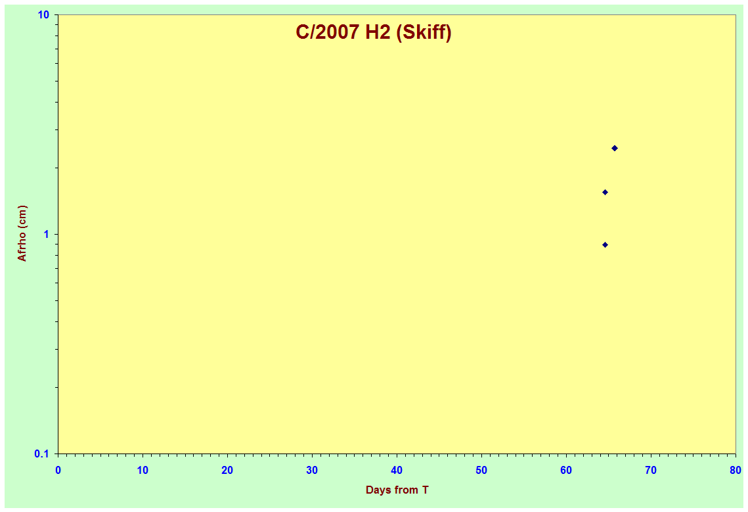
Task: Click the X-axis label 50
Action: click(x=481, y=470)
